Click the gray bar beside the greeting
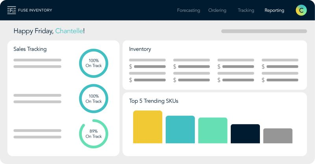The height and width of the screenshot is (164, 315). pyautogui.click(x=264, y=31)
